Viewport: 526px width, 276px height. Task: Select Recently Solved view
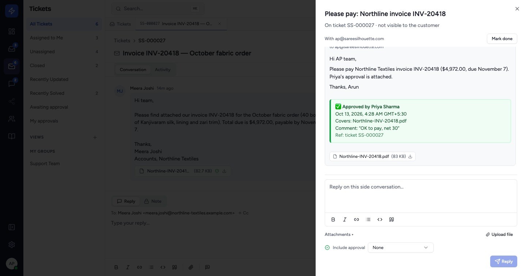tap(64, 93)
